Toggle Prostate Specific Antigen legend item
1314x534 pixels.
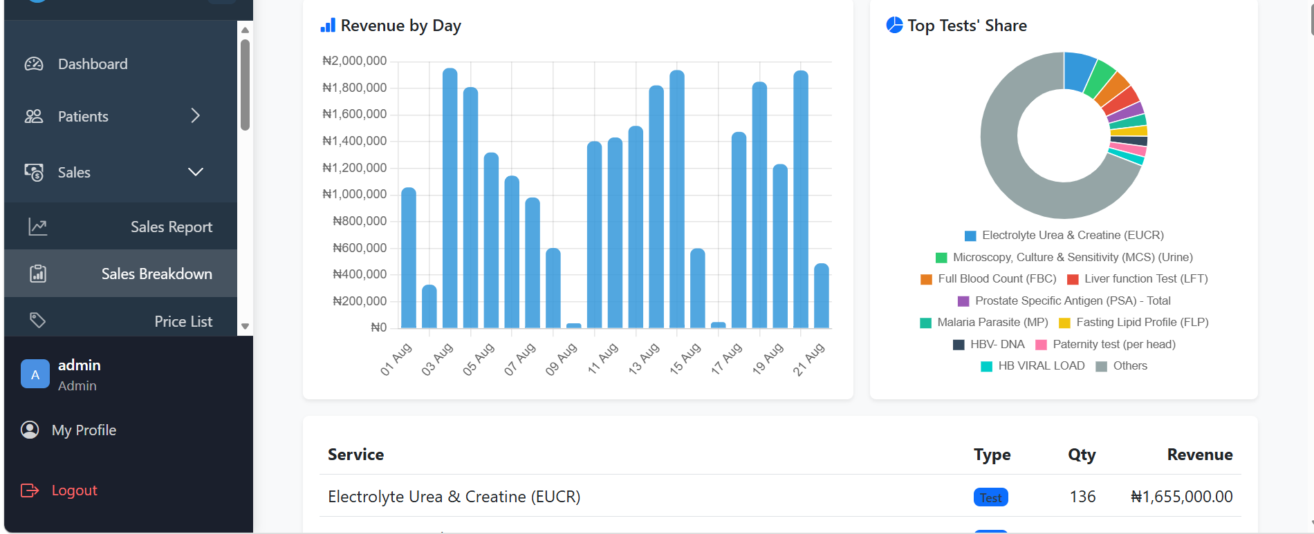coord(1064,301)
